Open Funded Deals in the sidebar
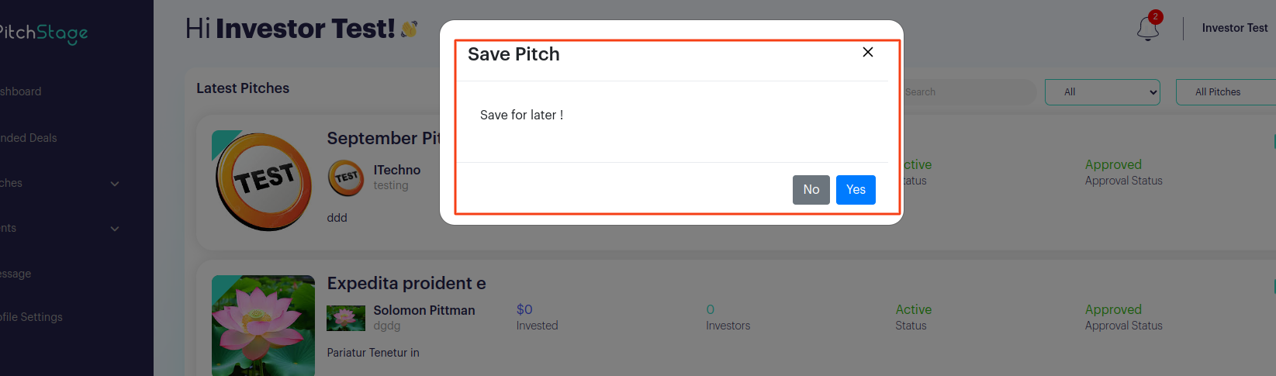 tap(29, 138)
